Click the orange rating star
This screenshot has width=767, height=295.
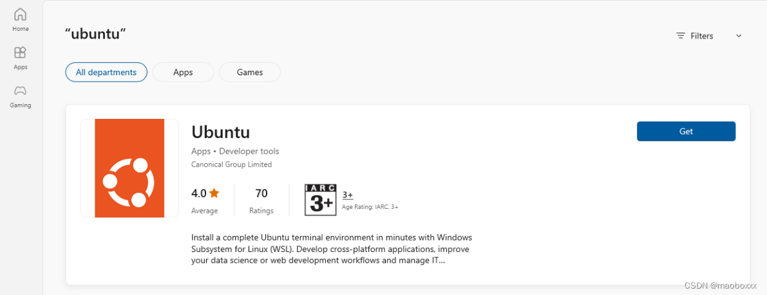tap(214, 193)
